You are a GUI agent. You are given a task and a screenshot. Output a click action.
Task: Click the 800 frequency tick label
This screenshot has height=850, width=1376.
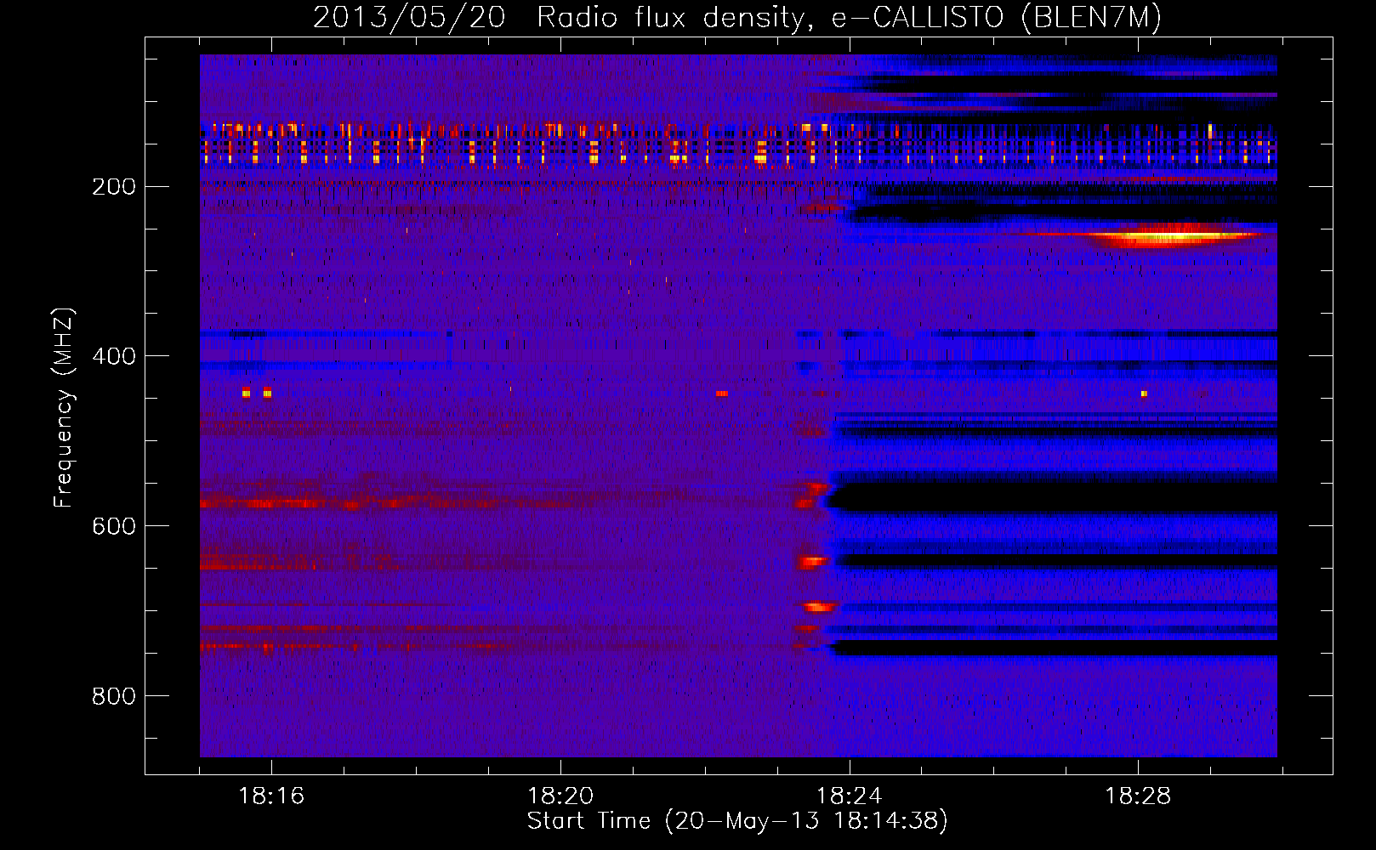tap(114, 696)
